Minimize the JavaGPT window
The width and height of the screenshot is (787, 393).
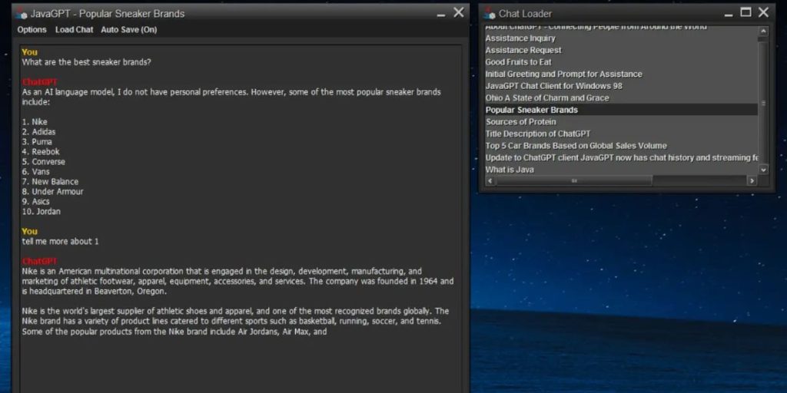click(440, 14)
